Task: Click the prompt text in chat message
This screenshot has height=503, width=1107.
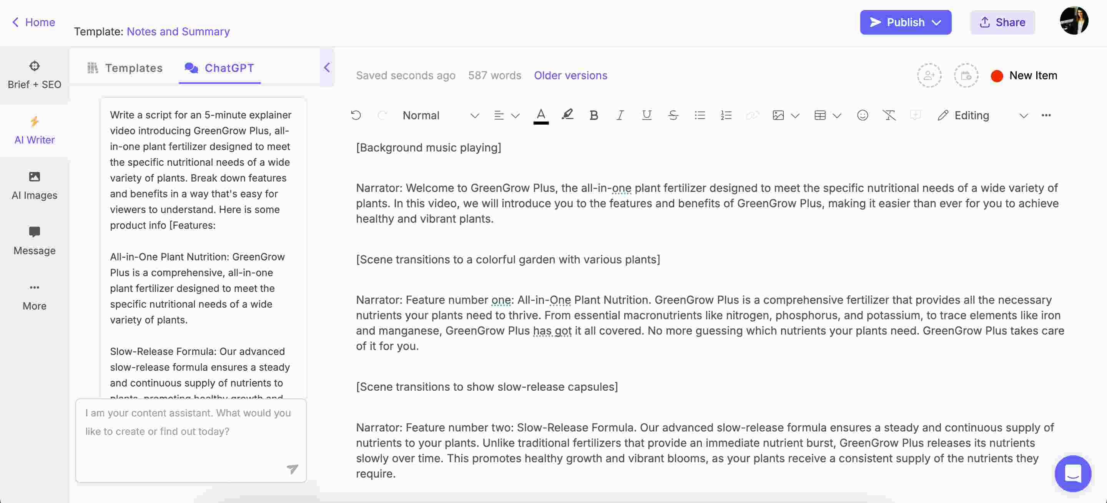Action: pyautogui.click(x=201, y=170)
